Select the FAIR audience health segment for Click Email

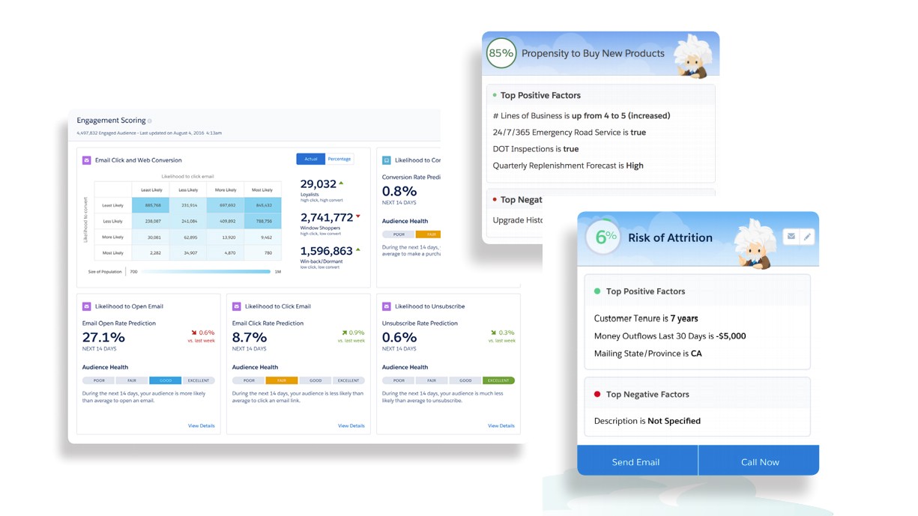[282, 380]
